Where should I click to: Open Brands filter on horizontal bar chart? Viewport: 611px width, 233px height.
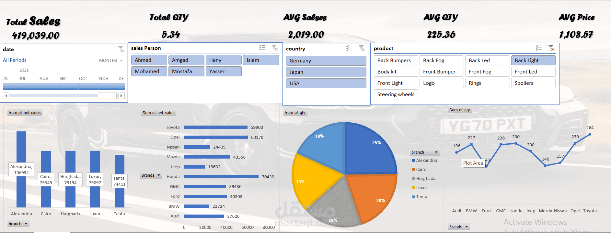coord(151,175)
